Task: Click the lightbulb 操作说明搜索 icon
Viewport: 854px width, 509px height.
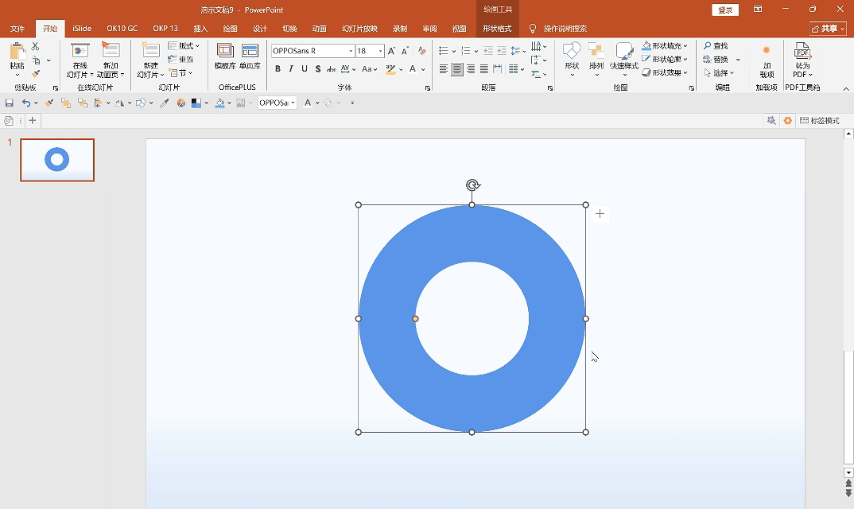Action: coord(533,29)
